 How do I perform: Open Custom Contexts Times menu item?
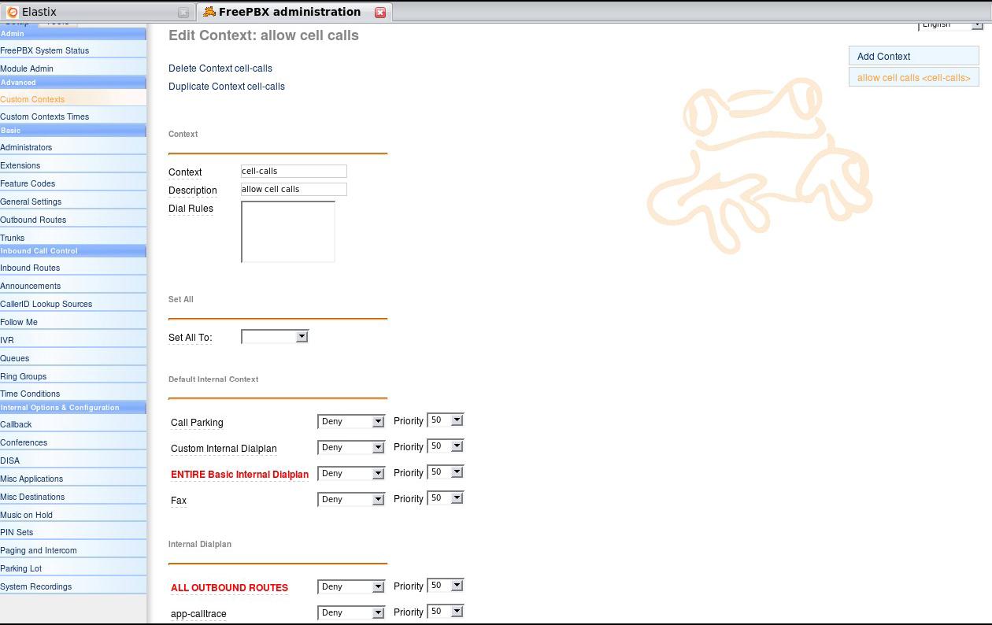coord(45,116)
